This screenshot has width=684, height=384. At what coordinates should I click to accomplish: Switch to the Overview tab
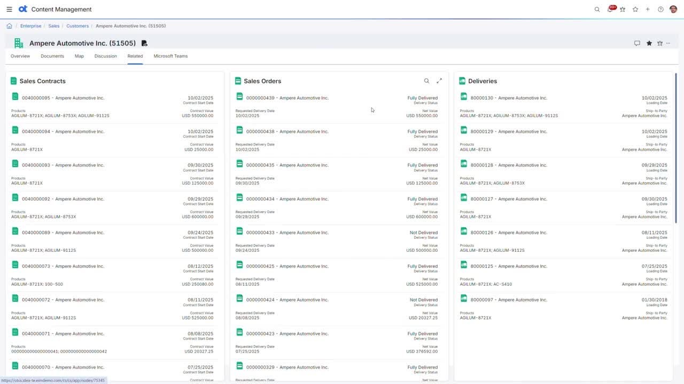(x=20, y=56)
